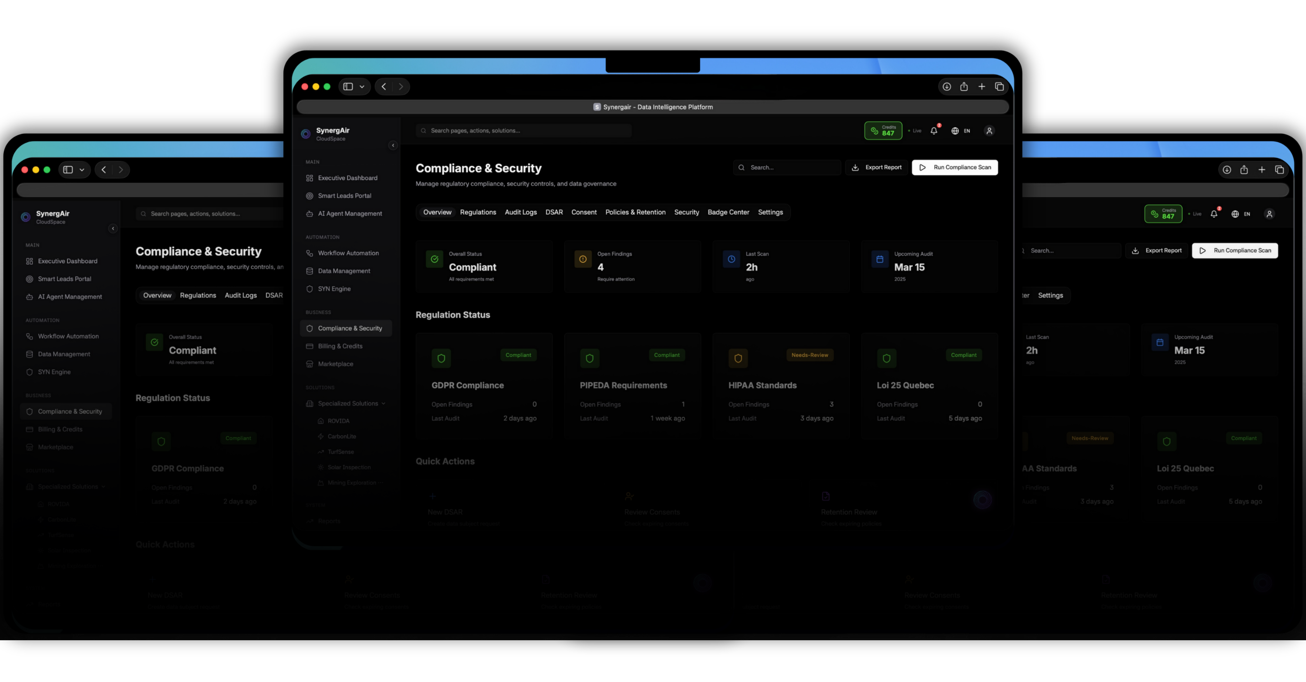The width and height of the screenshot is (1306, 682).
Task: Click the Credits 847 badge in center window
Action: coord(883,131)
